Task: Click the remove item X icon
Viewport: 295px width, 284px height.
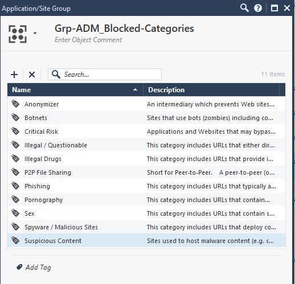Action: 32,75
